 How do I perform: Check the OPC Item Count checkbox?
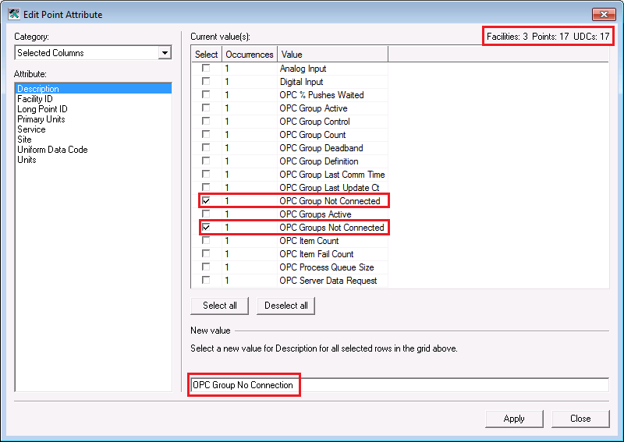[206, 240]
